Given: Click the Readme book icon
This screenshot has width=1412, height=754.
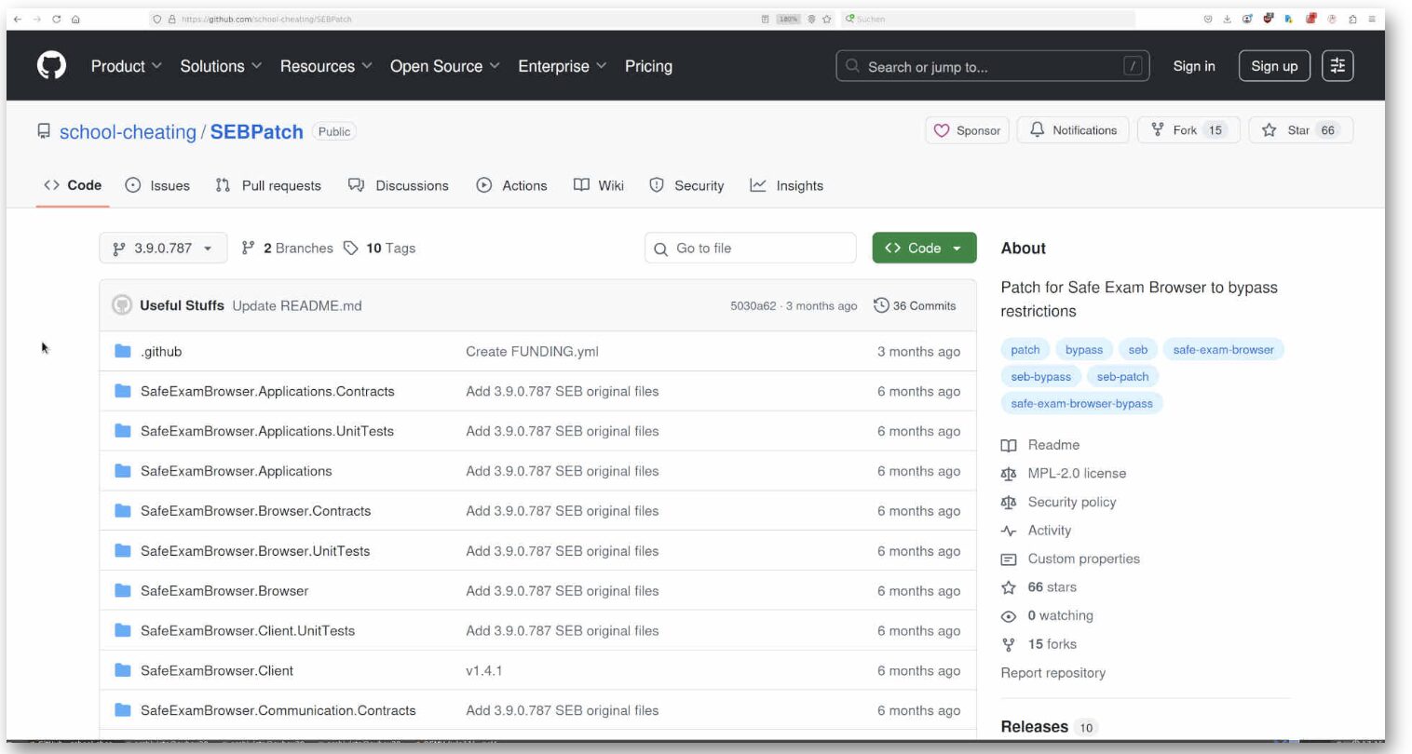Looking at the screenshot, I should 1008,445.
